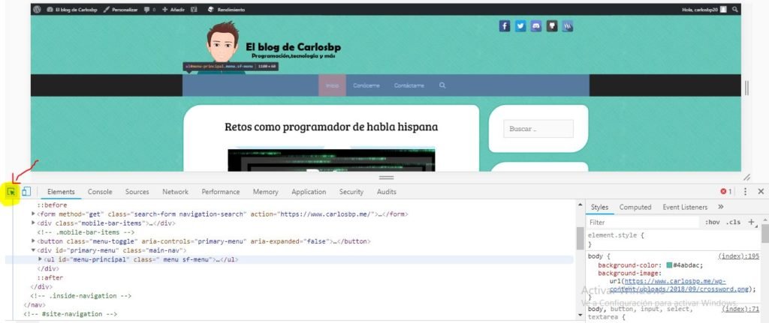
Task: Select the '<!-- .inside-navigation -->' comment row
Action: point(81,295)
